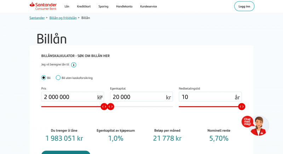The image size is (283, 154).
Task: Open the info icon beside loan type
Action: click(74, 65)
